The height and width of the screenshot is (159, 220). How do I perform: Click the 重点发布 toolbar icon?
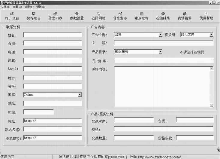pos(141,16)
